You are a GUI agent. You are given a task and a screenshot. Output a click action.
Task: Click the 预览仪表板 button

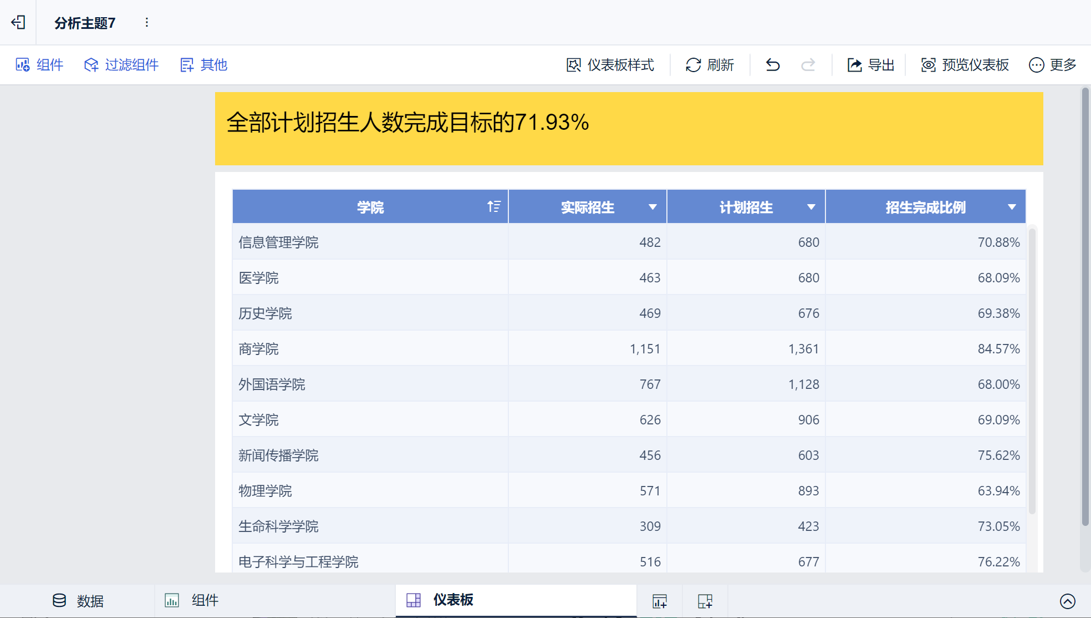click(965, 65)
